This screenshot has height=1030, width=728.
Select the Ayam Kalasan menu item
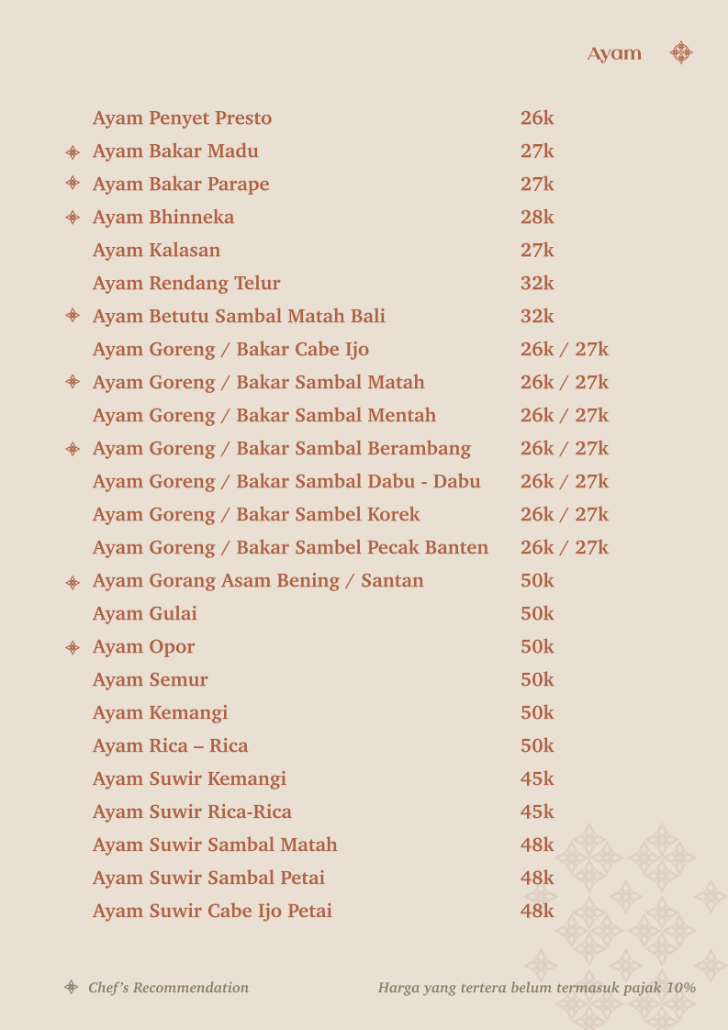point(156,251)
